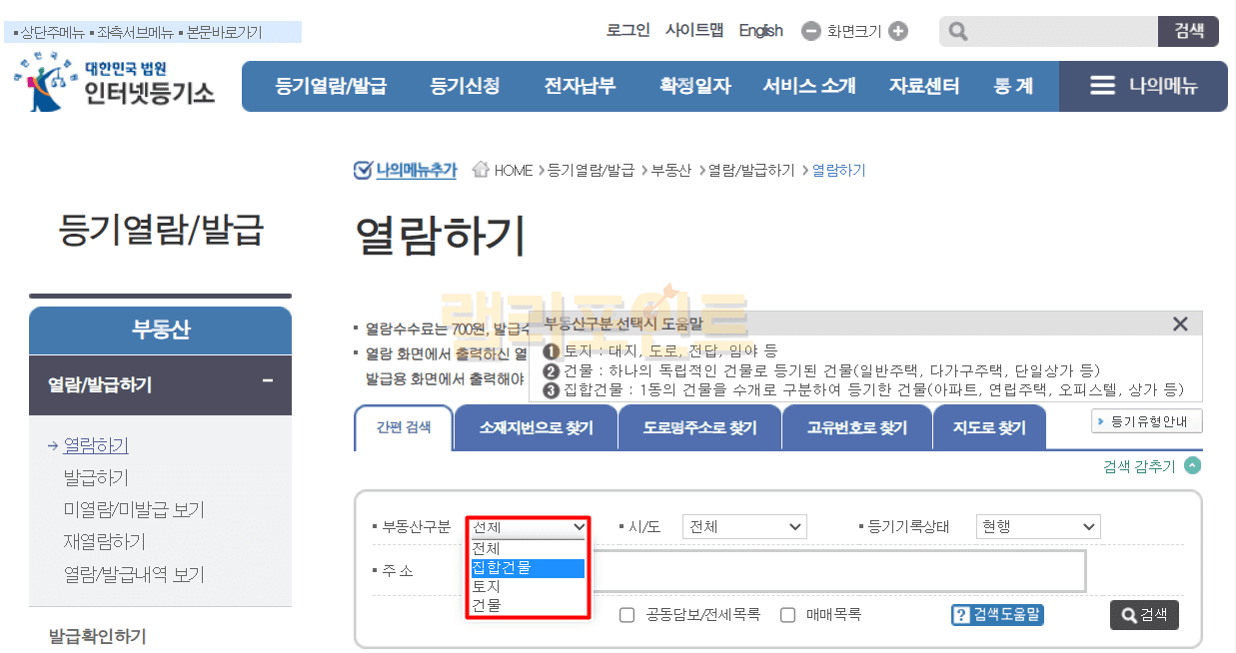The image size is (1236, 653).
Task: Collapse search with 검색 감추기 arrow icon
Action: pyautogui.click(x=1192, y=466)
